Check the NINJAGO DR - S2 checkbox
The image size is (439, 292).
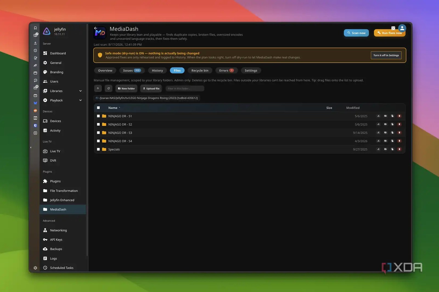click(98, 124)
